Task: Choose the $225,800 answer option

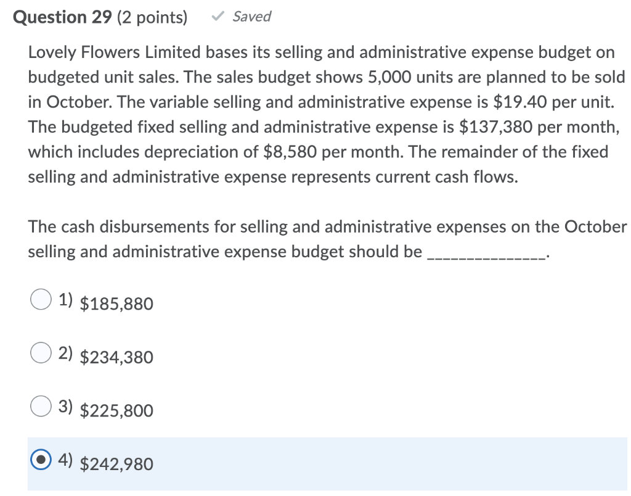Action: [116, 410]
